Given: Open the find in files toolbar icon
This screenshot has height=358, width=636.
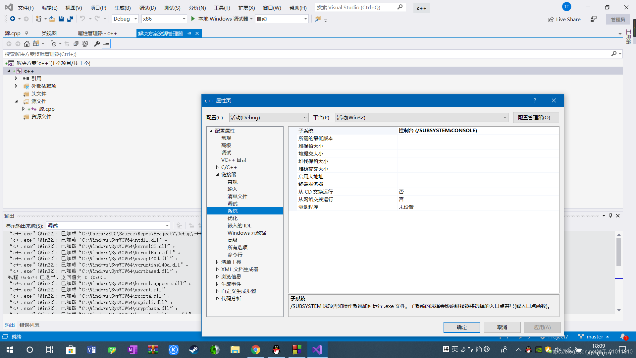Looking at the screenshot, I should (318, 19).
